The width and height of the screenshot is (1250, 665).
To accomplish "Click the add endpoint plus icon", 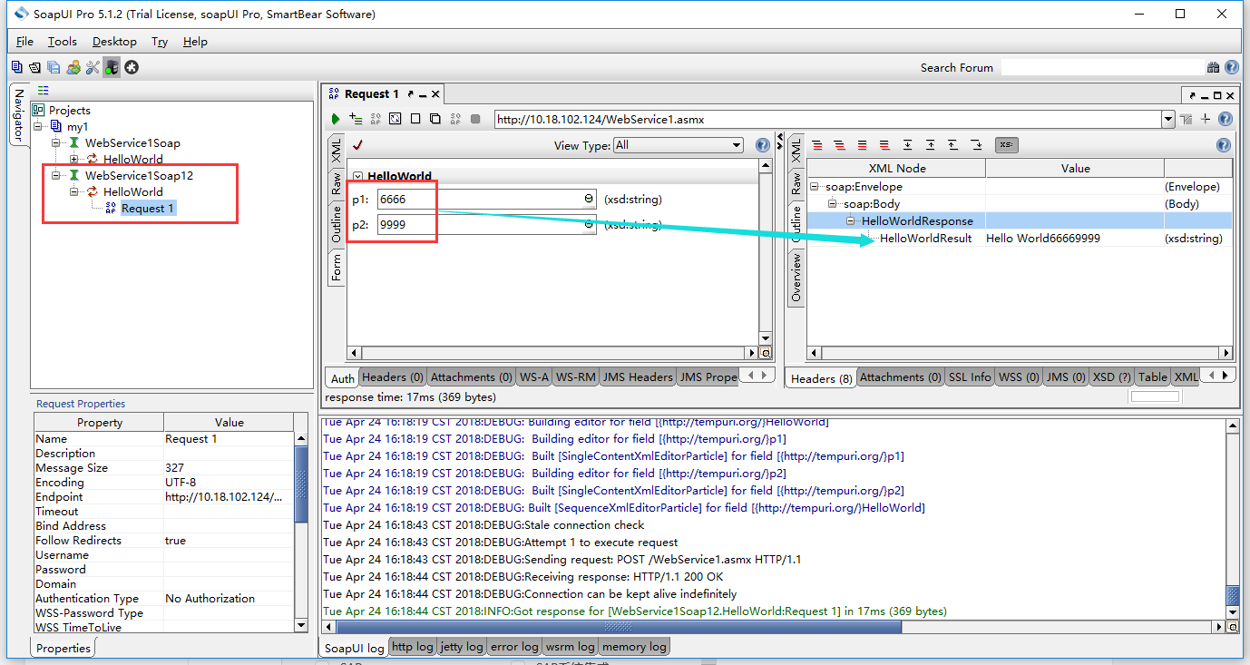I will pyautogui.click(x=1206, y=119).
